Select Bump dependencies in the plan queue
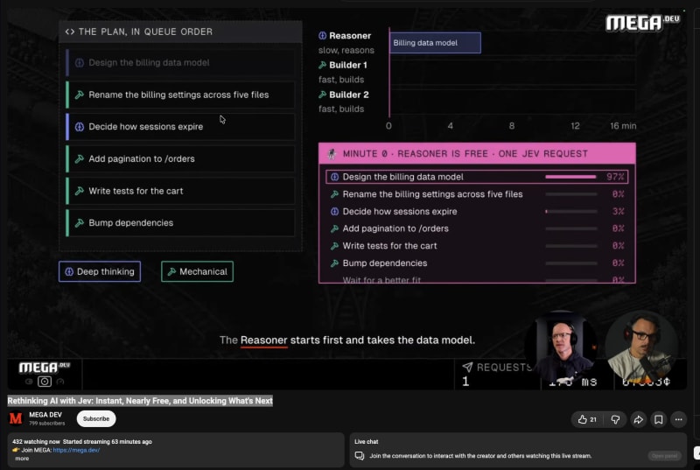 180,222
